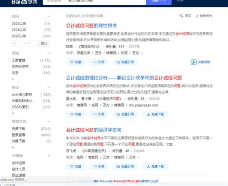Collapse the 获取方式 filter section
The height and width of the screenshot is (186, 228).
point(49,122)
